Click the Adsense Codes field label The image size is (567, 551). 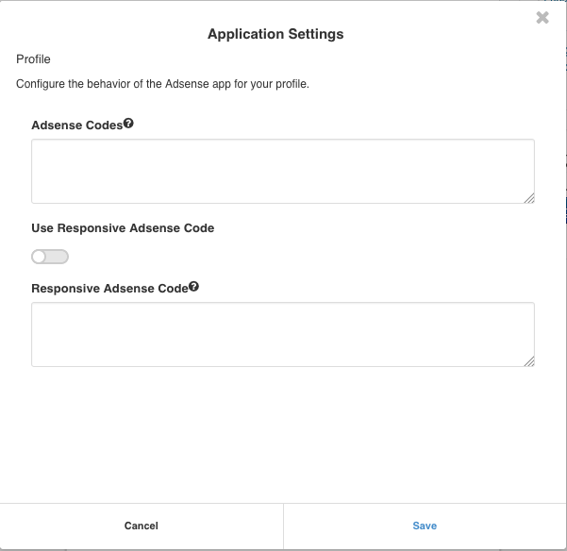(76, 125)
